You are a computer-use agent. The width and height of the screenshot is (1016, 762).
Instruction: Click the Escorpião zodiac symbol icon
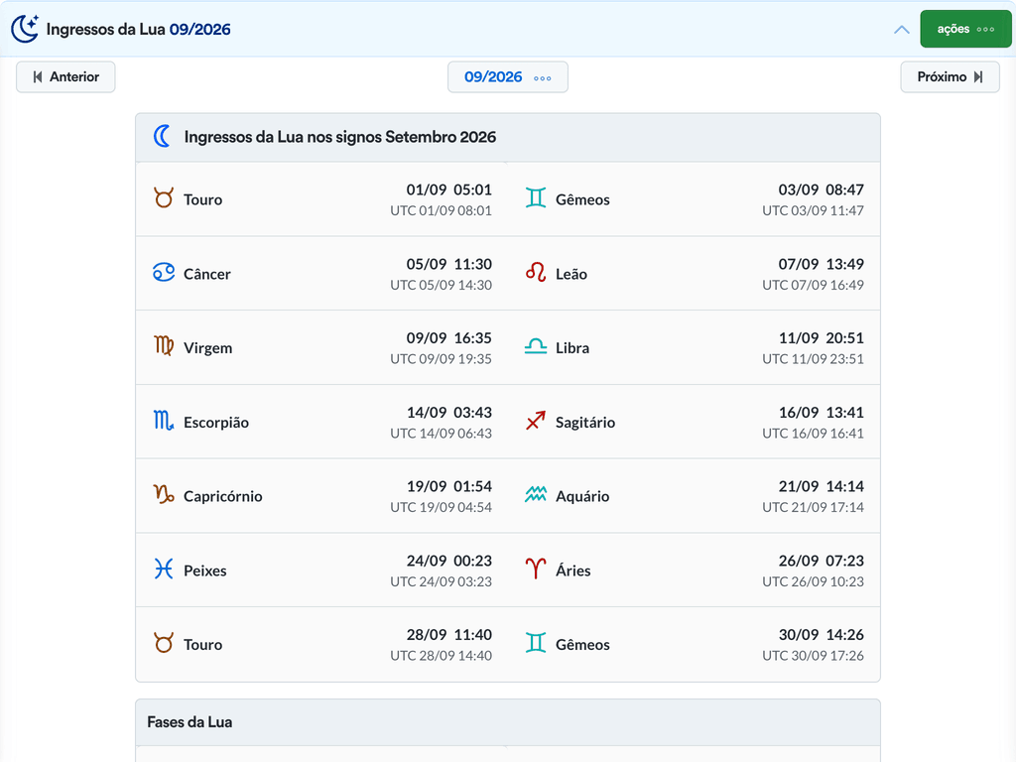(164, 421)
